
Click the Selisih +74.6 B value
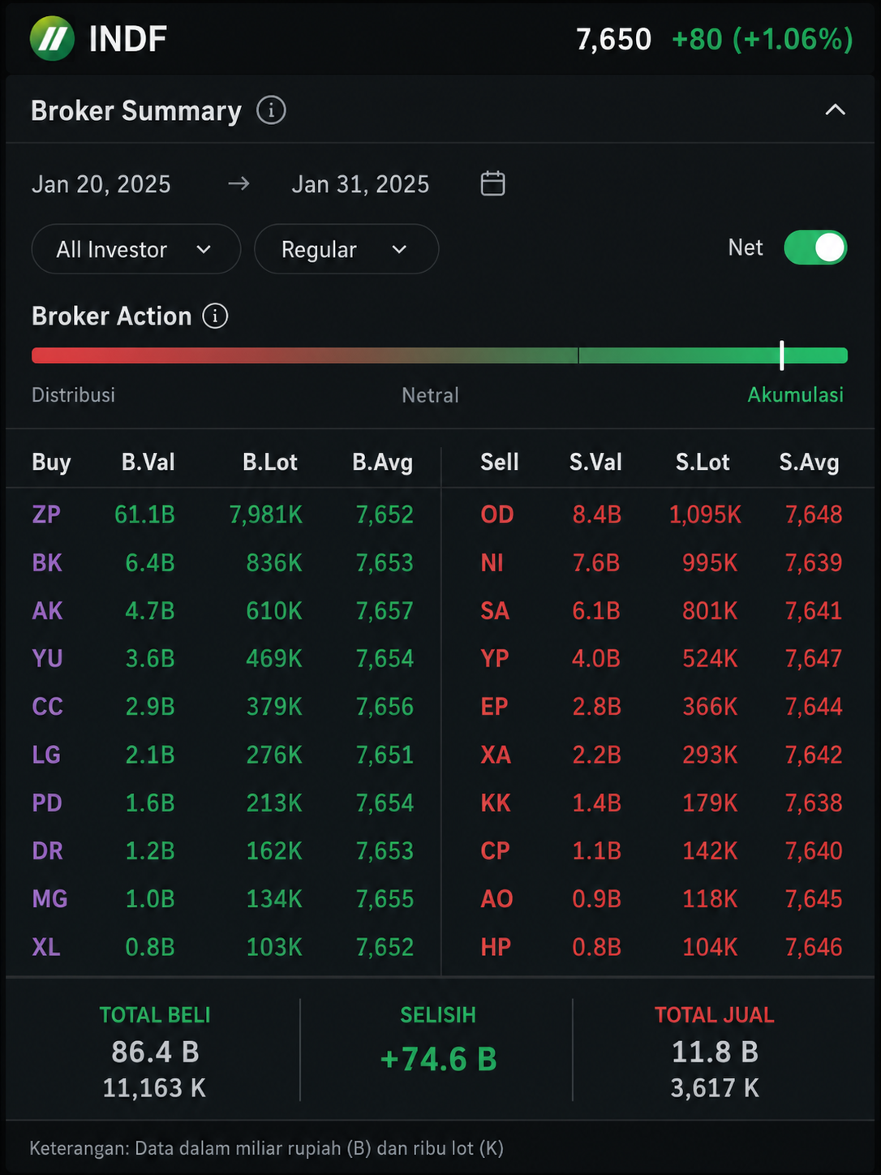click(x=438, y=1059)
